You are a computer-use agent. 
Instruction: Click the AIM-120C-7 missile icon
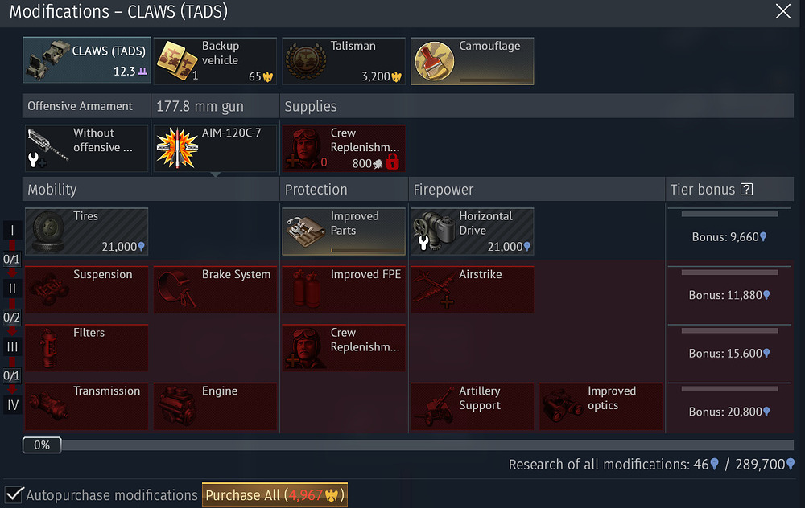(178, 148)
